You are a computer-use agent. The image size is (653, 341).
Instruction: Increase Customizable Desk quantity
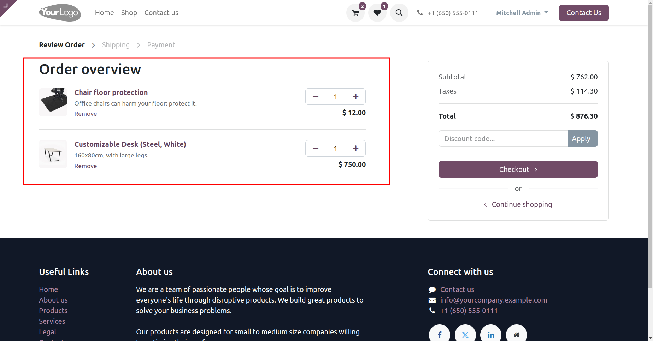coord(356,148)
